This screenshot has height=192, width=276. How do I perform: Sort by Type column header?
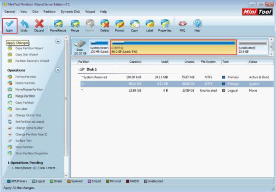point(235,62)
